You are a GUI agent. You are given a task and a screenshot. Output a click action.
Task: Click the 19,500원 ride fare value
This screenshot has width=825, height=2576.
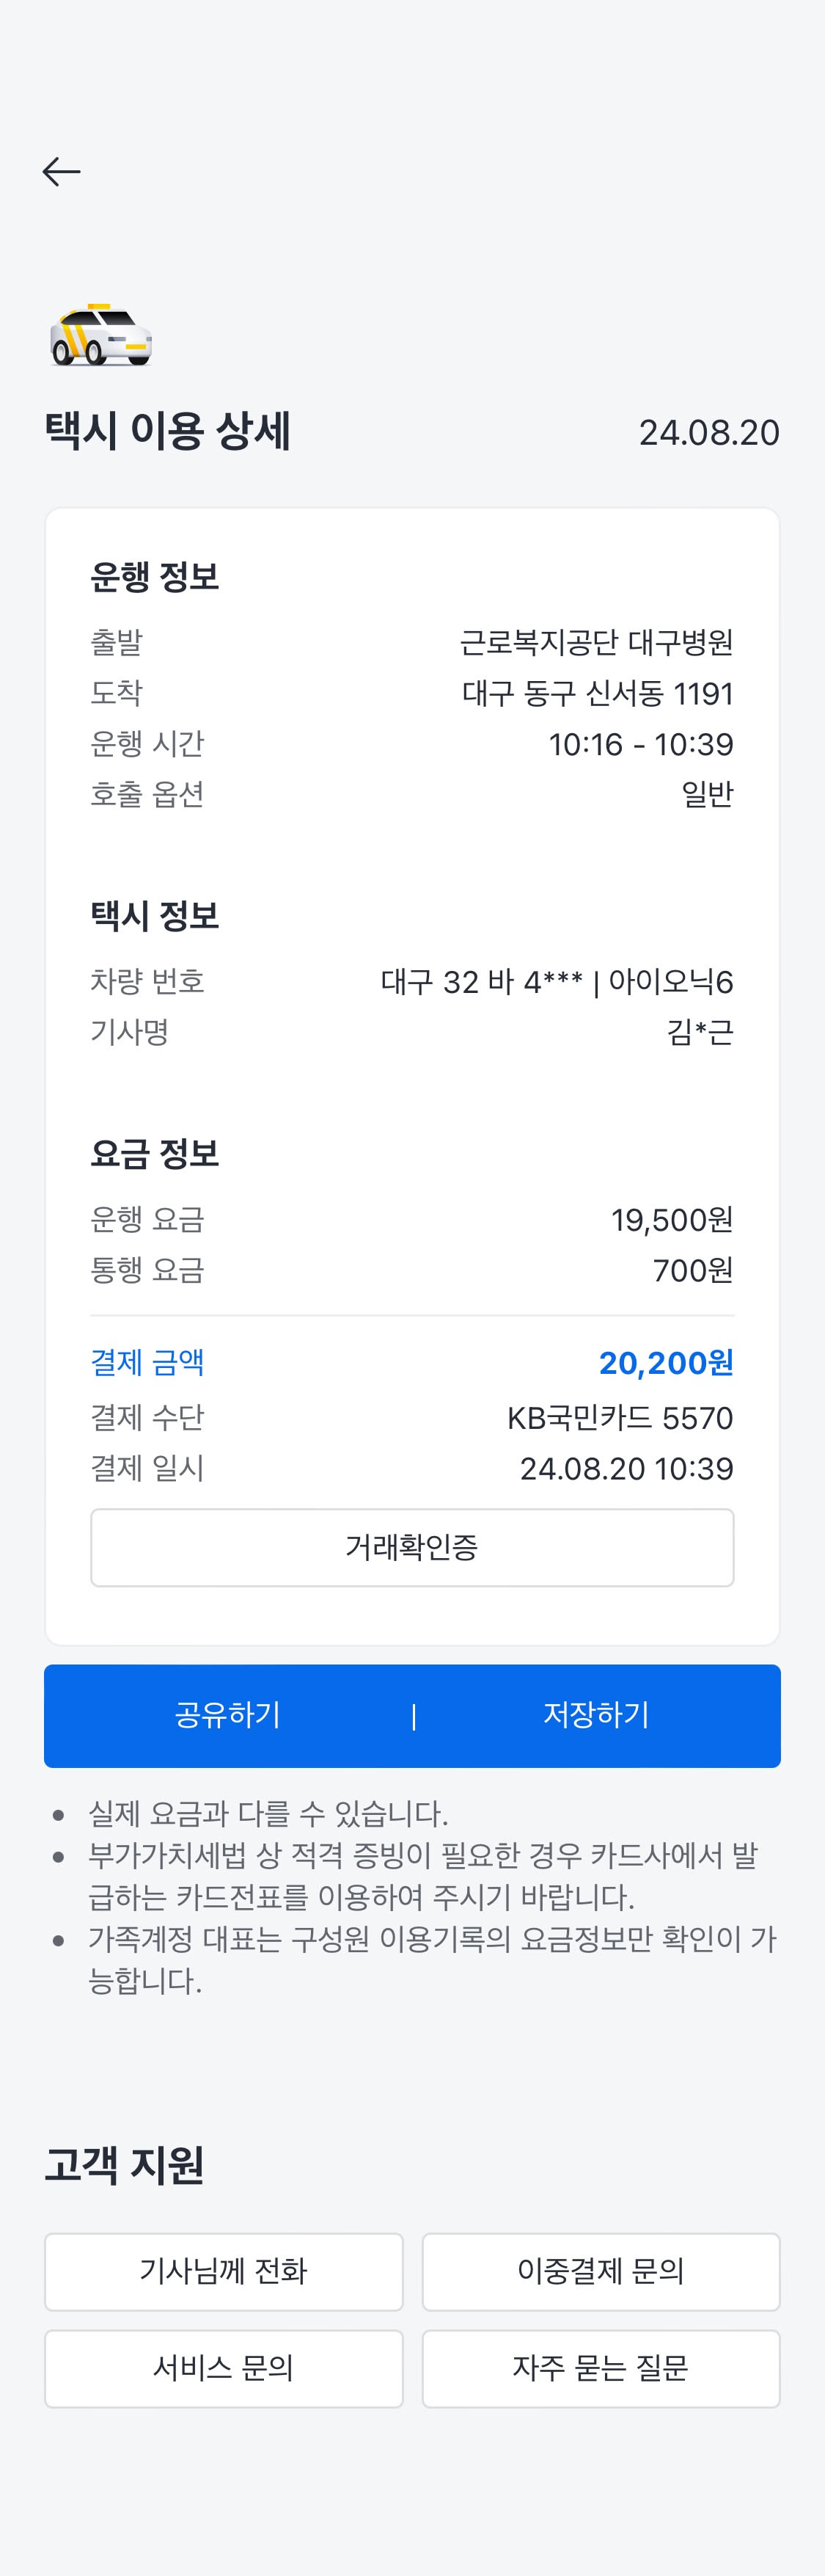671,1220
